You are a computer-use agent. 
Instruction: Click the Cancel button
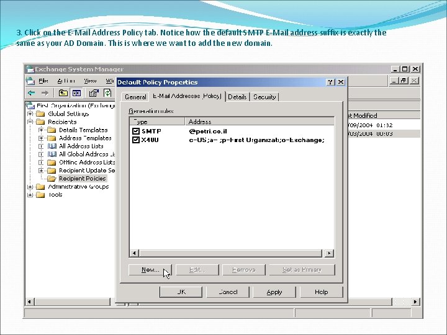tap(228, 292)
